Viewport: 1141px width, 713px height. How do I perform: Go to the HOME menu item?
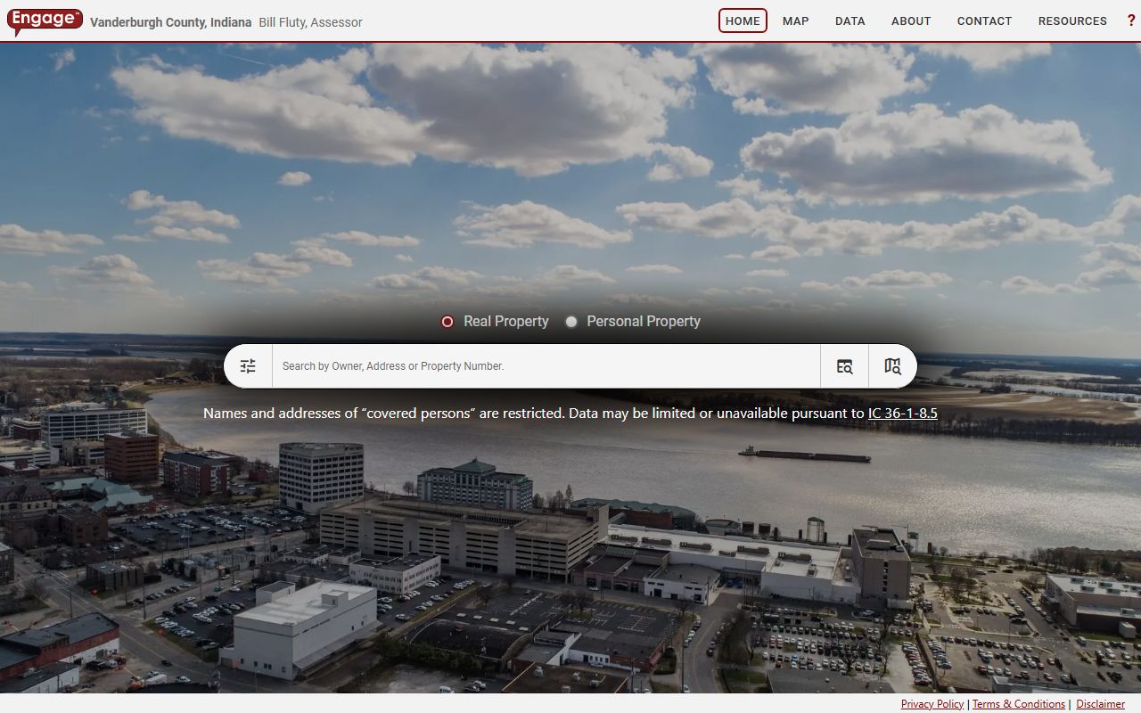click(743, 20)
